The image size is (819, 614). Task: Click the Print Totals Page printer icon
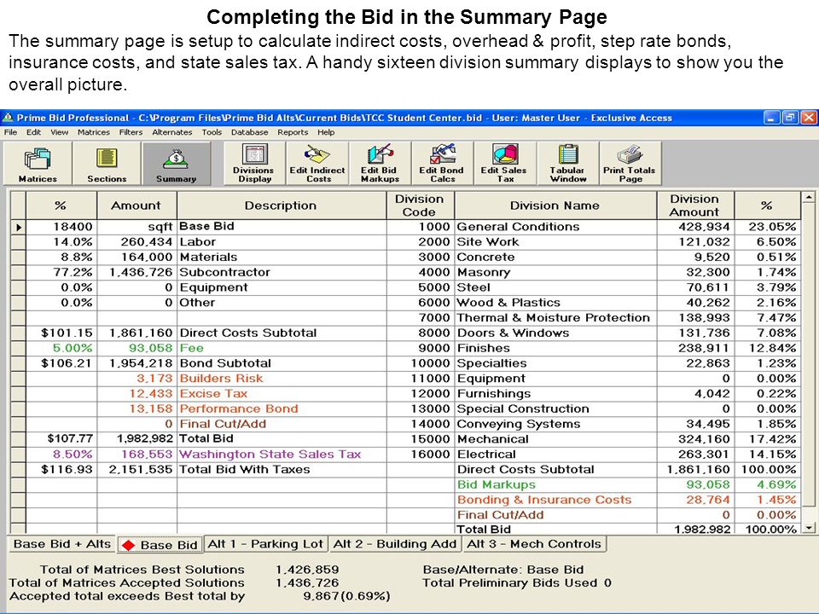tap(630, 154)
